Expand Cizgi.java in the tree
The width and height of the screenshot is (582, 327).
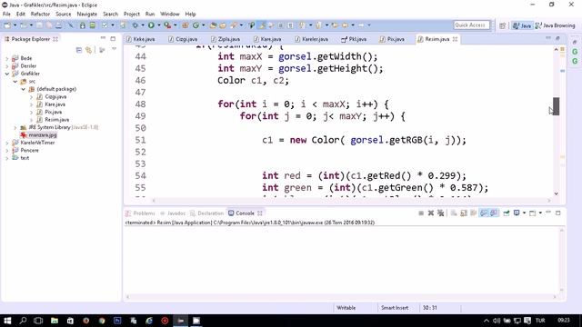(x=31, y=97)
